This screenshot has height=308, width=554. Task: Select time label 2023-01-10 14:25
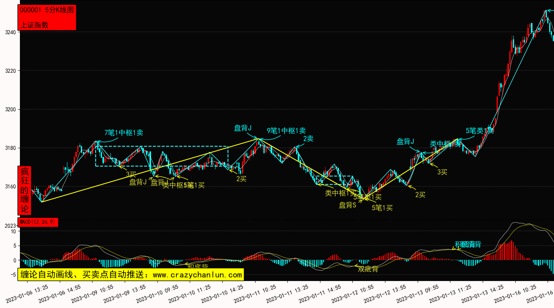pyautogui.click(x=223, y=293)
